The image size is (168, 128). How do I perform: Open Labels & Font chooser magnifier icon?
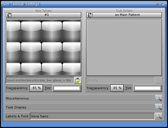(158, 116)
